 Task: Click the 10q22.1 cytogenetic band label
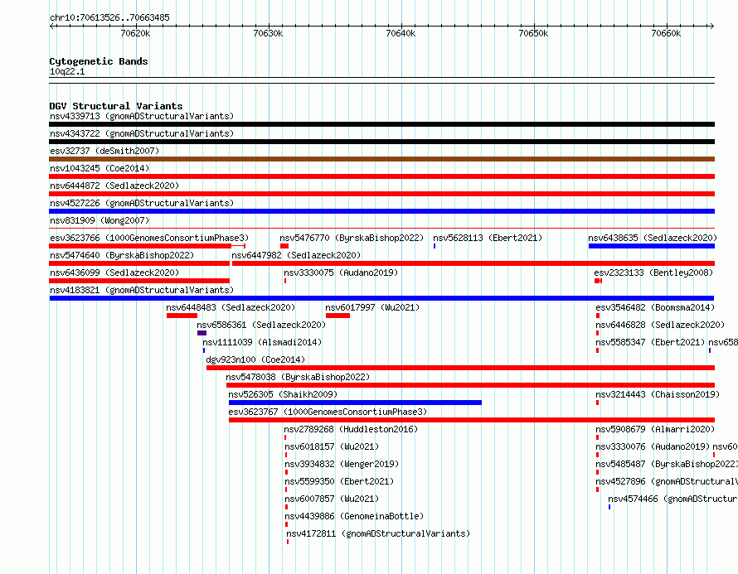click(x=67, y=71)
